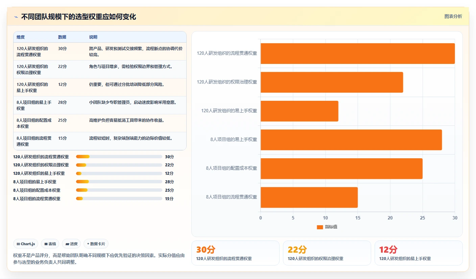Click the 15分 value in table
The width and height of the screenshot is (476, 279).
click(x=63, y=138)
